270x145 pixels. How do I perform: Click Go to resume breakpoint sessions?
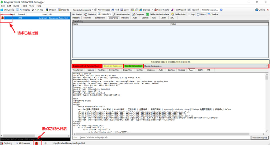click(40, 10)
